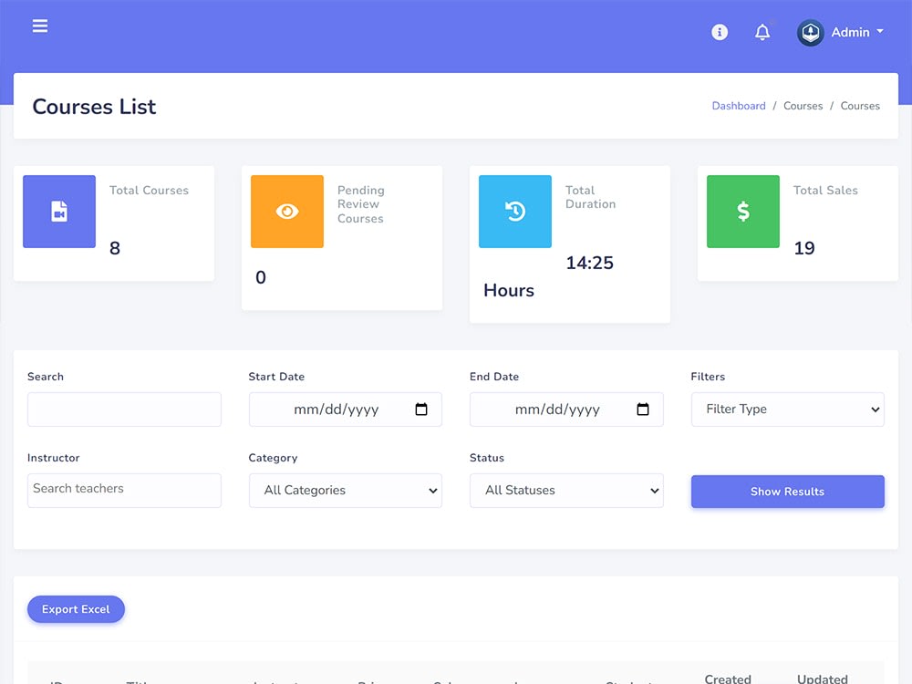Click the Total Courses value 8
The image size is (912, 684).
click(x=115, y=248)
